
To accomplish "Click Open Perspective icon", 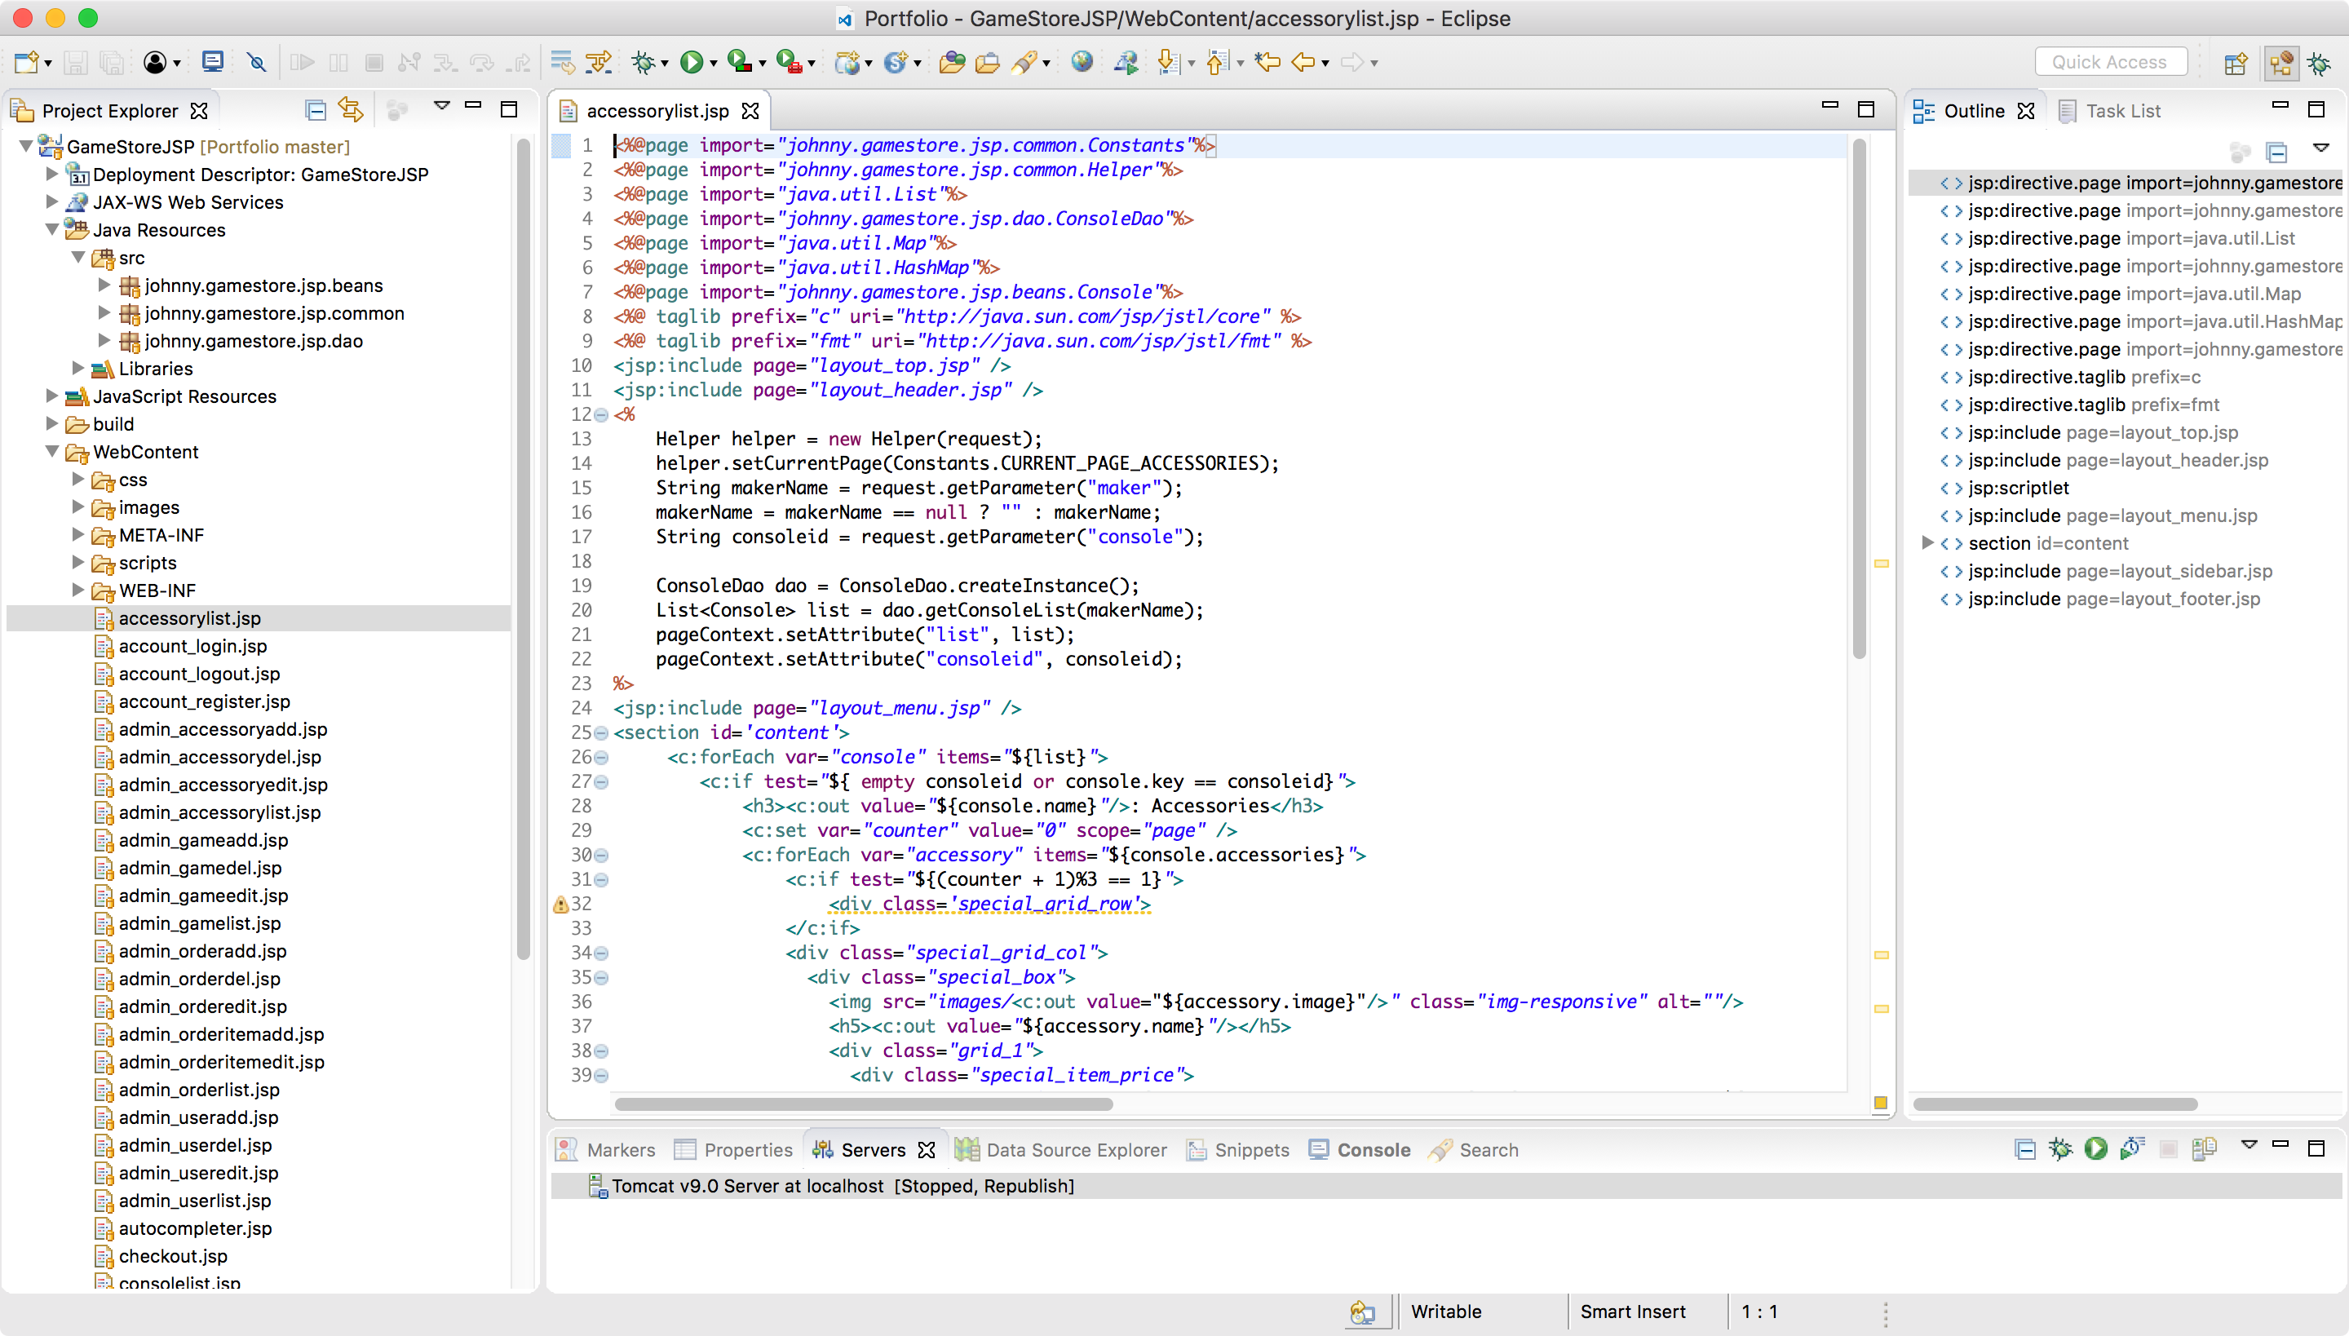I will point(2235,62).
